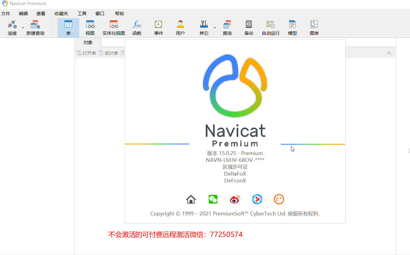Click the Copyright PremiumSoft CyberTech text
410x255 pixels.
coord(235,214)
